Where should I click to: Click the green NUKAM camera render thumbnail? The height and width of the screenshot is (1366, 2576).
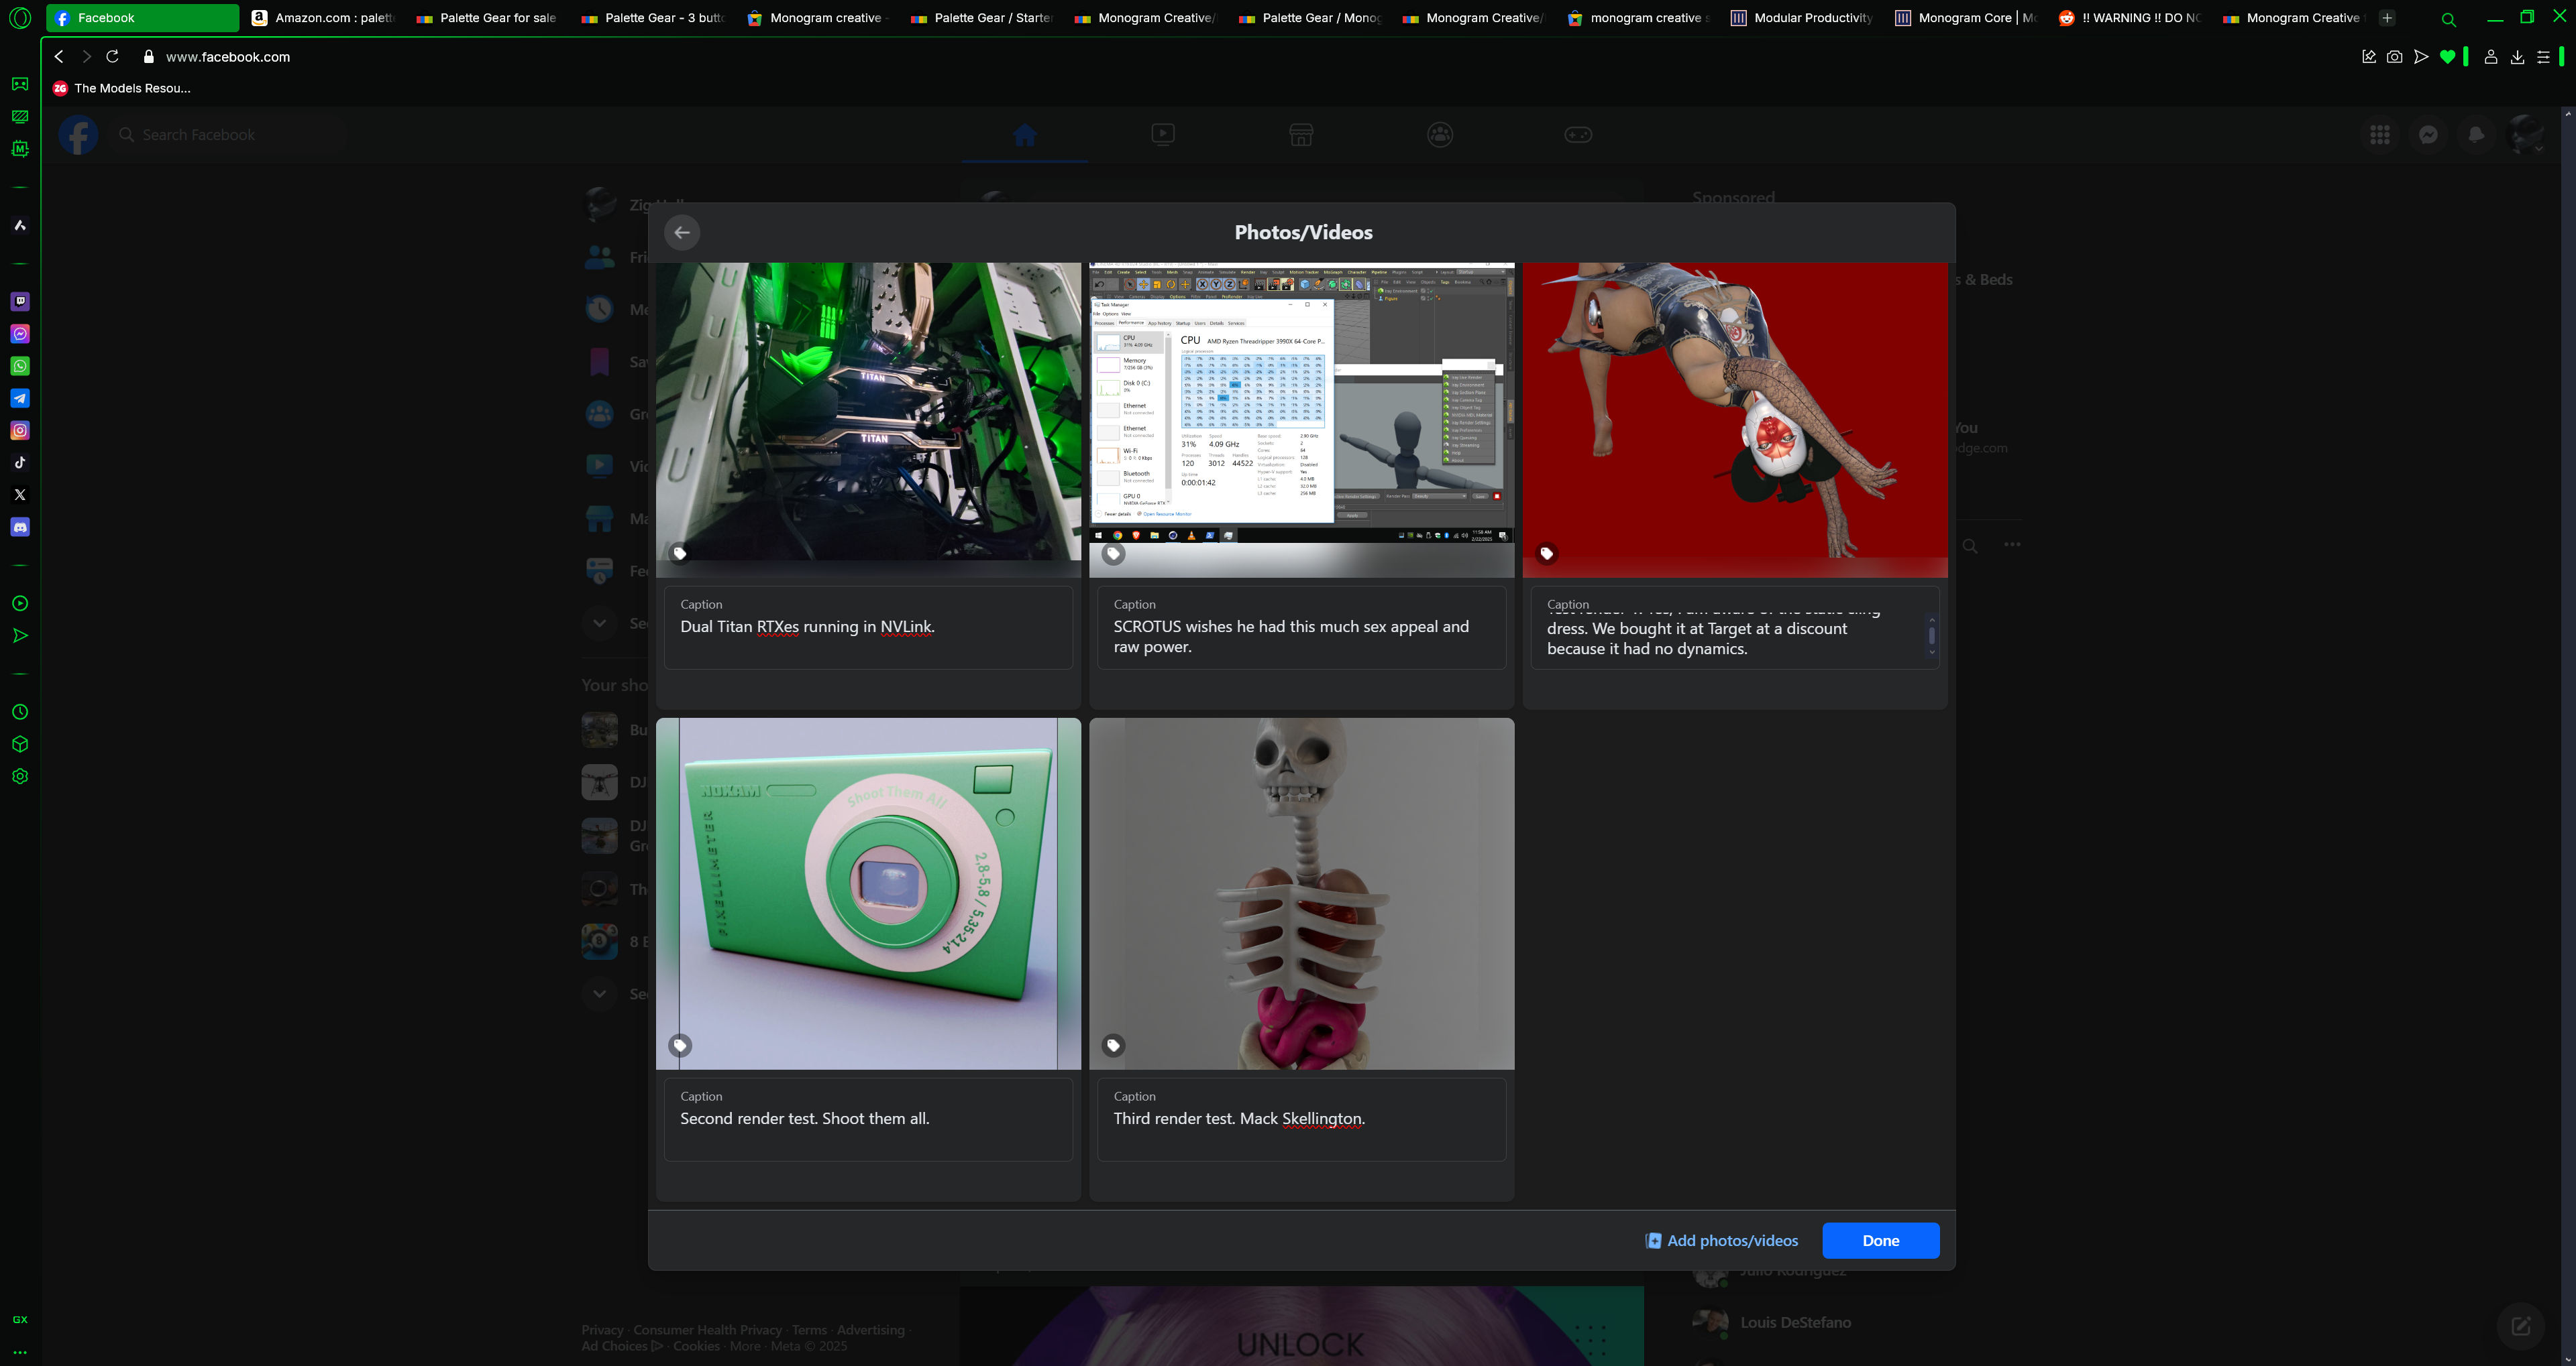point(868,893)
